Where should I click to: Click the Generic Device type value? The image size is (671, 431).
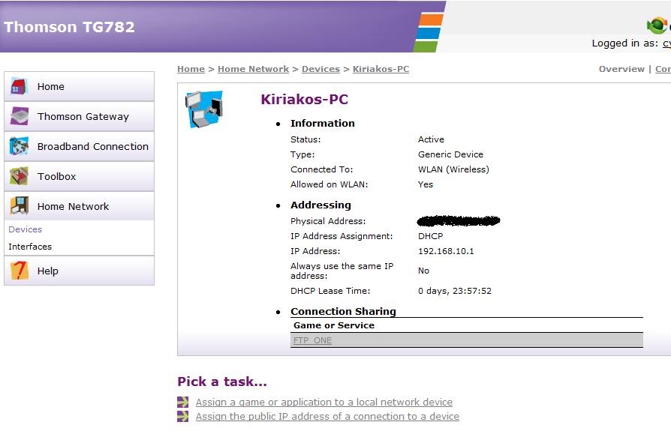tap(450, 154)
